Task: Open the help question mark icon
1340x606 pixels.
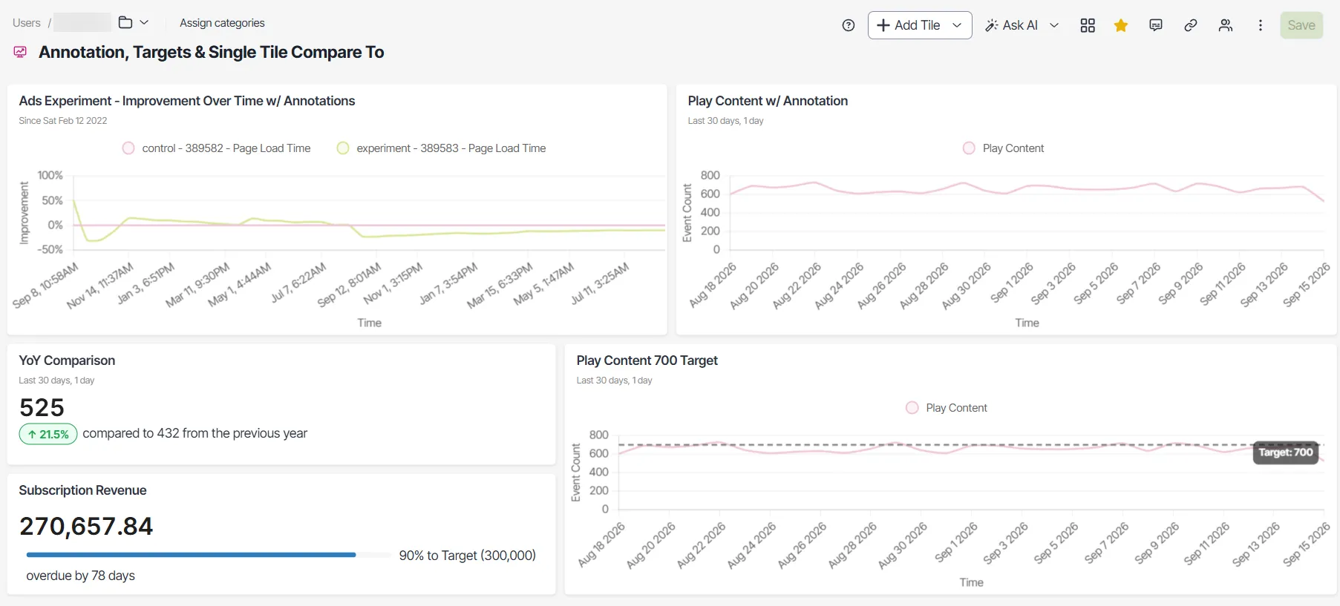Action: tap(849, 25)
